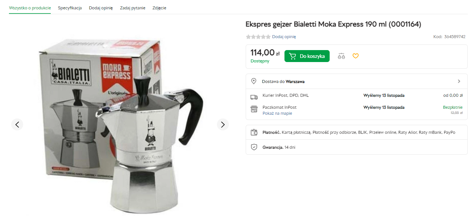
Task: Rate product using the star rating
Action: click(x=258, y=37)
